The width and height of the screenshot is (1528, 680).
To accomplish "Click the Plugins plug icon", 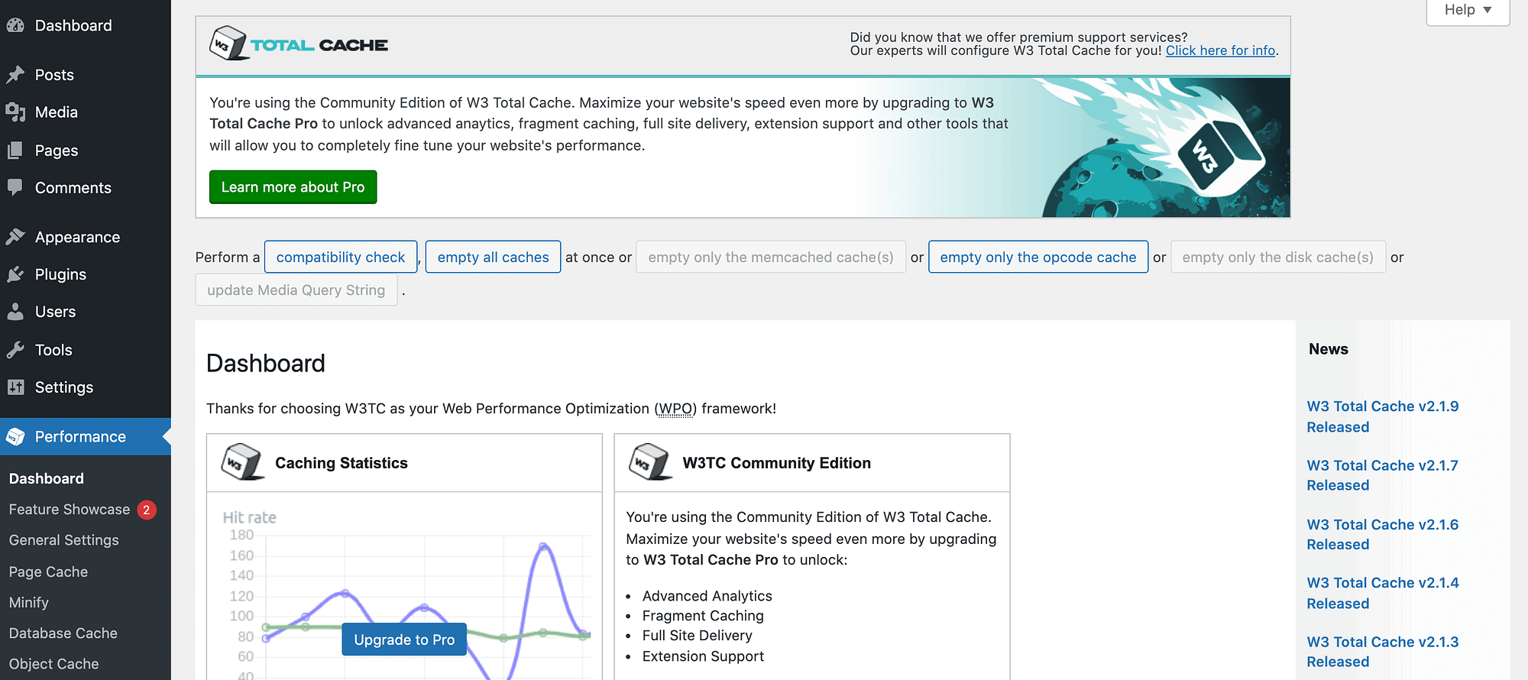I will (15, 274).
